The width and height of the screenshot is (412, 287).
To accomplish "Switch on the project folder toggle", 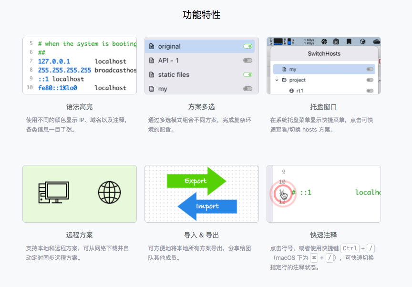I will pyautogui.click(x=370, y=80).
